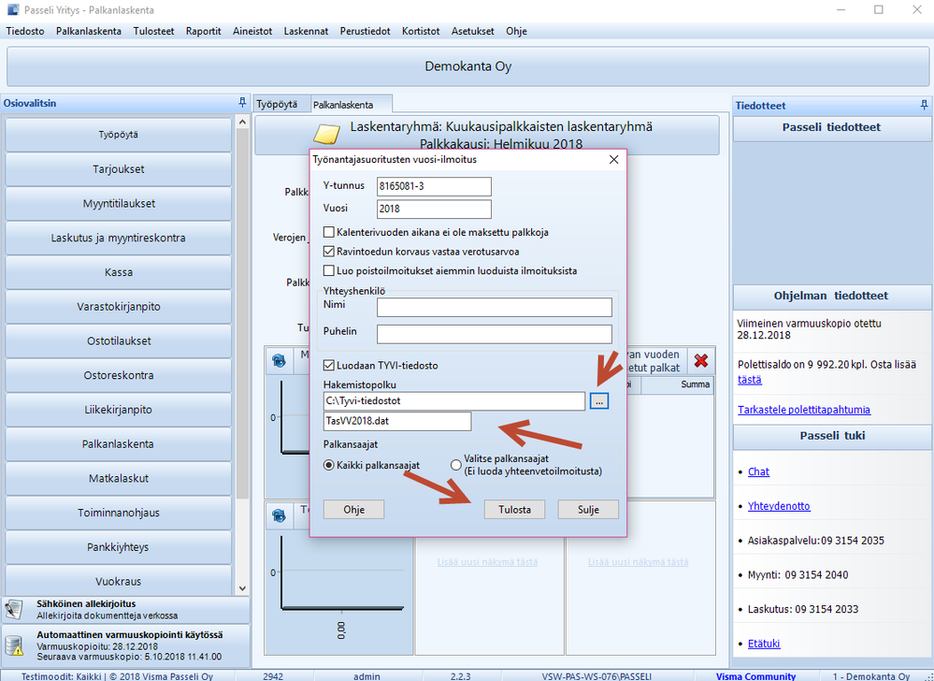The height and width of the screenshot is (681, 934).
Task: Open Liikekirjanpito section in sidebar
Action: pyautogui.click(x=119, y=410)
